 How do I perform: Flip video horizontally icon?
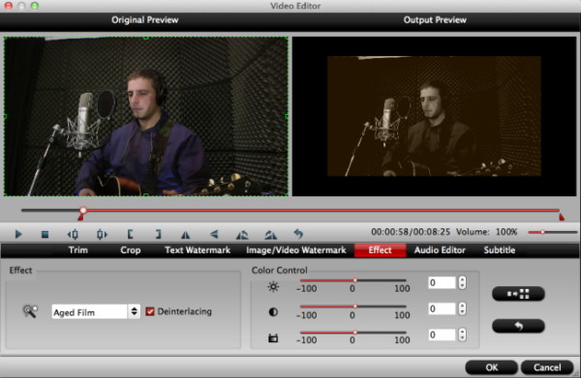click(185, 235)
